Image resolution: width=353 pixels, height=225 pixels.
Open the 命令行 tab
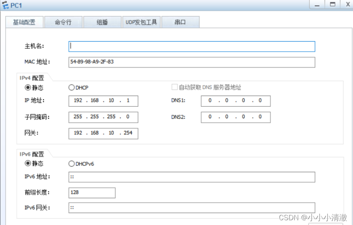pos(63,22)
